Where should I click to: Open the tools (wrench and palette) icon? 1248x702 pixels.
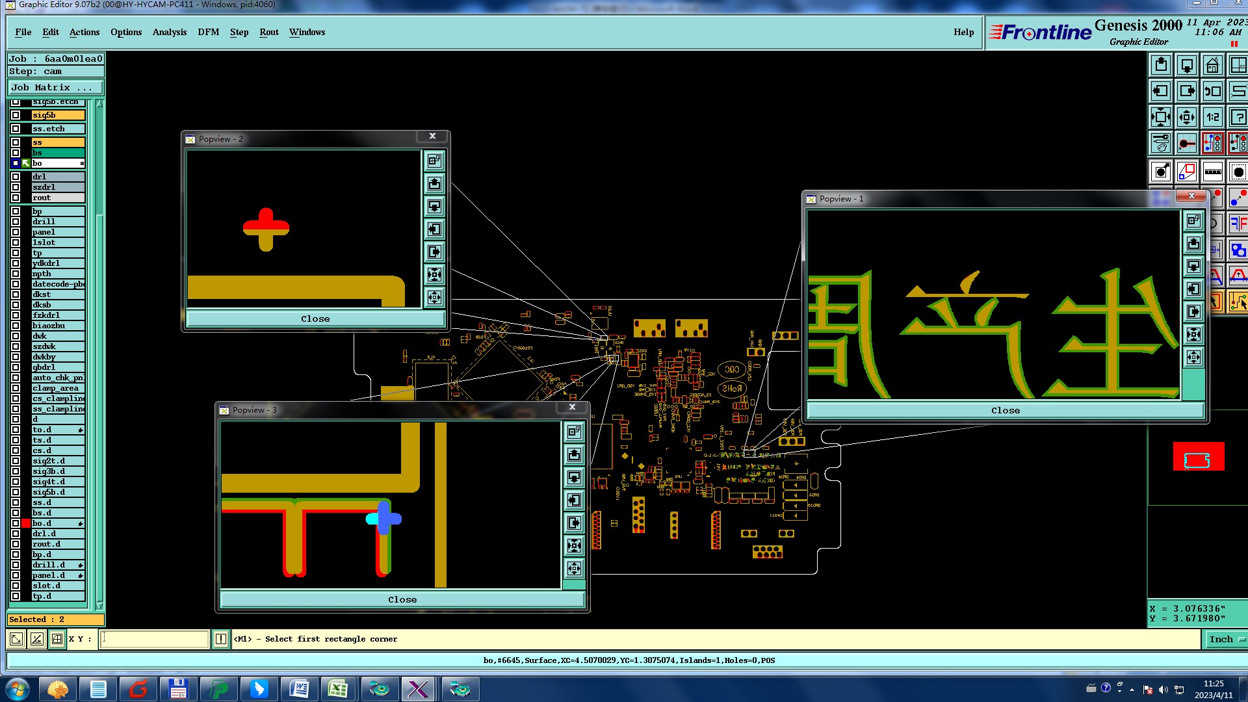click(1161, 143)
